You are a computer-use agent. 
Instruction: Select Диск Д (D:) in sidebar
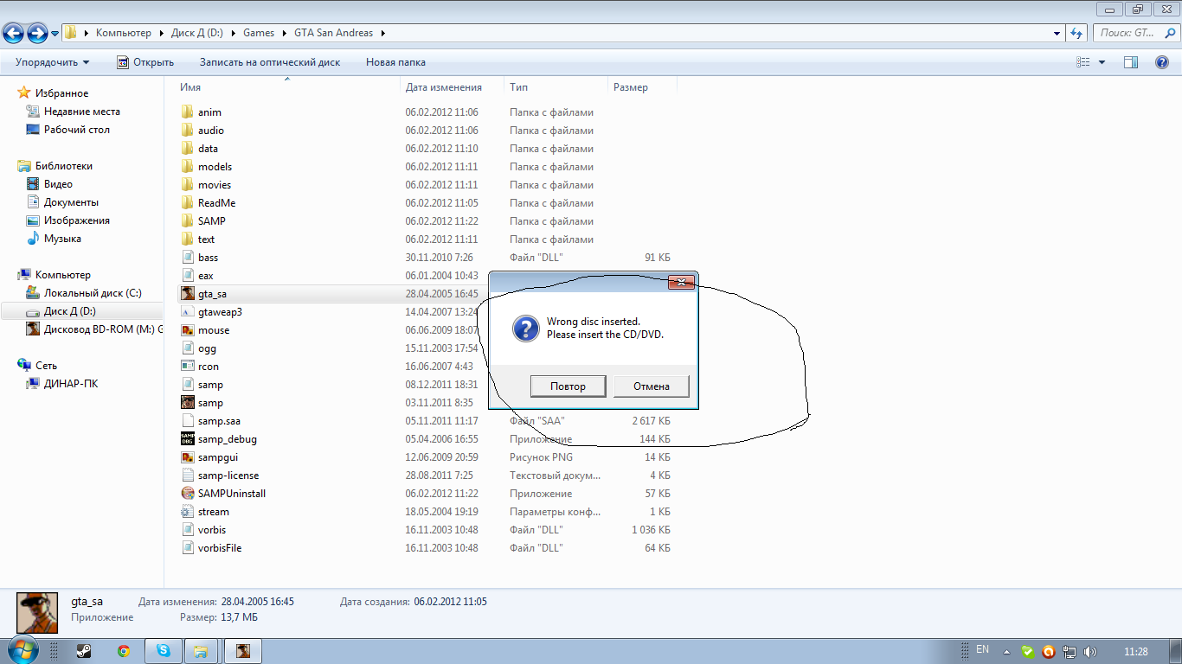tap(69, 311)
